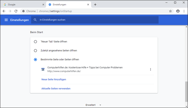Open three-dot options for Computerhilfen.de entry
Image resolution: width=188 pixels, height=108 pixels.
coord(150,69)
